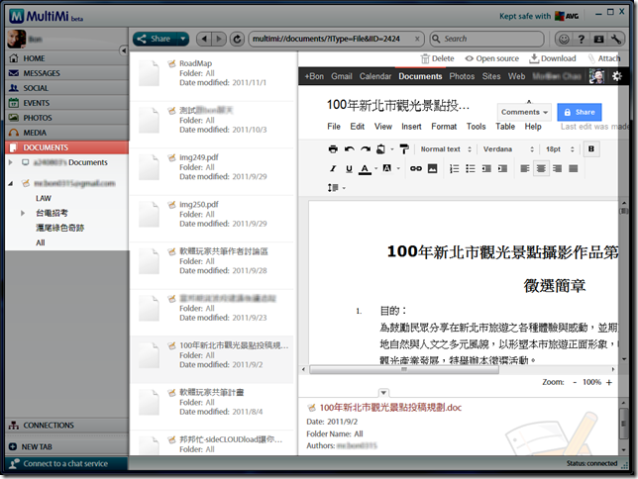This screenshot has width=638, height=479.
Task: Click the undo arrow icon
Action: pos(350,149)
